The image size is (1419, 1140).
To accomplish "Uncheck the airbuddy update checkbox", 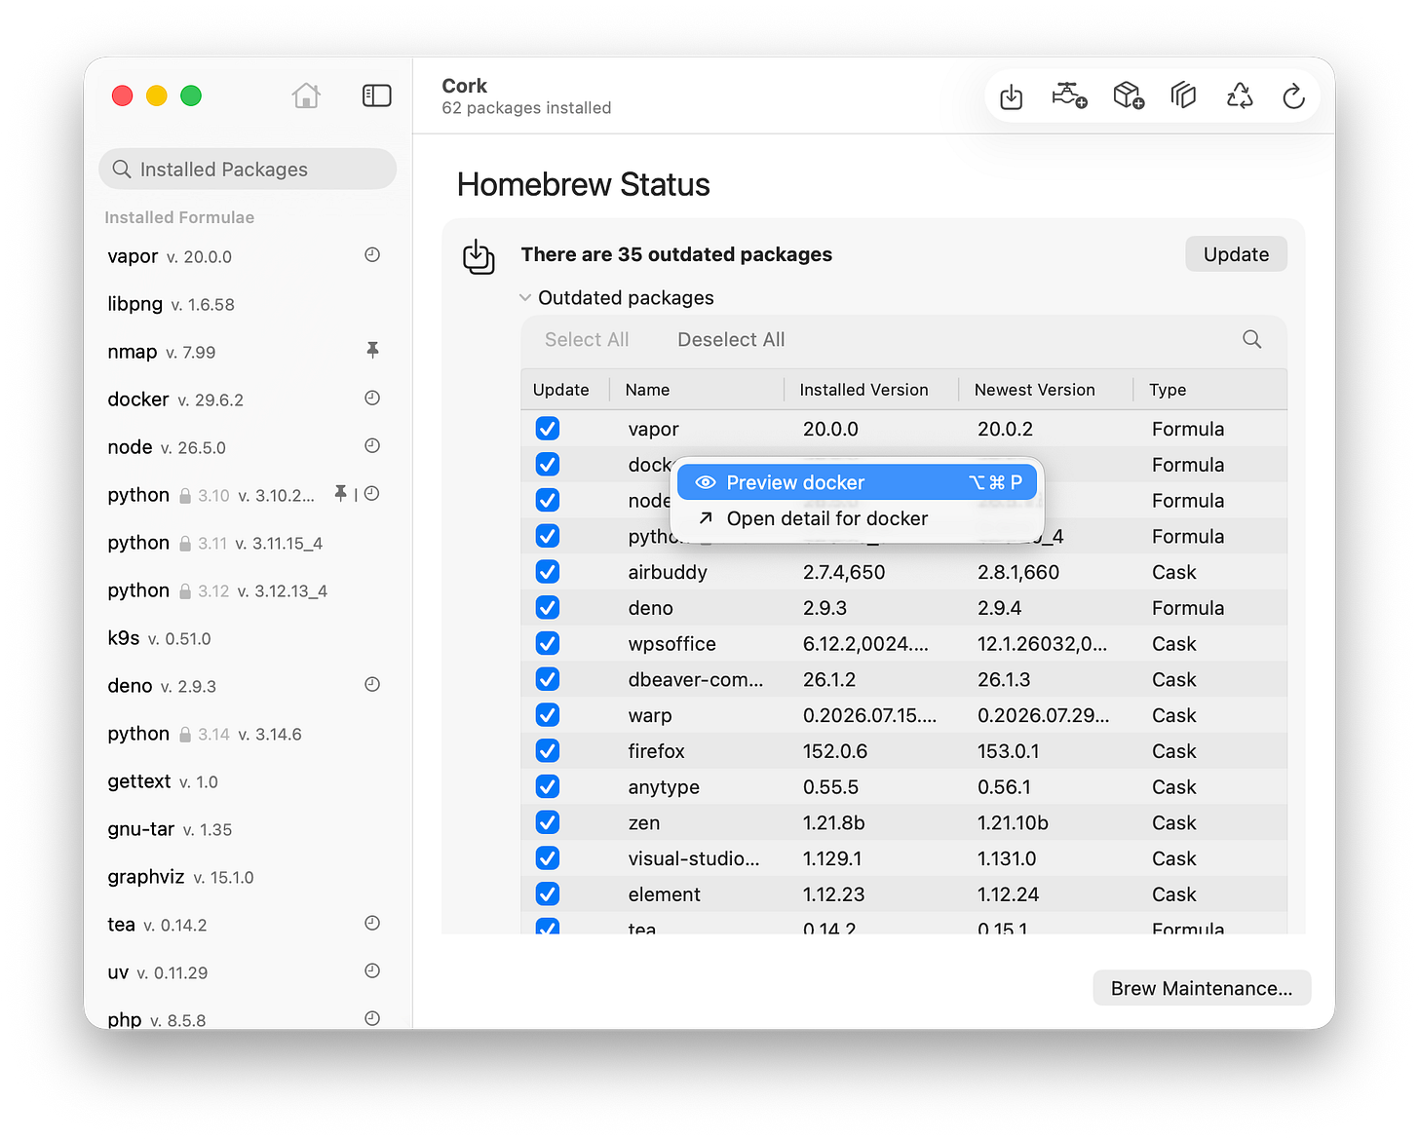I will pos(548,572).
